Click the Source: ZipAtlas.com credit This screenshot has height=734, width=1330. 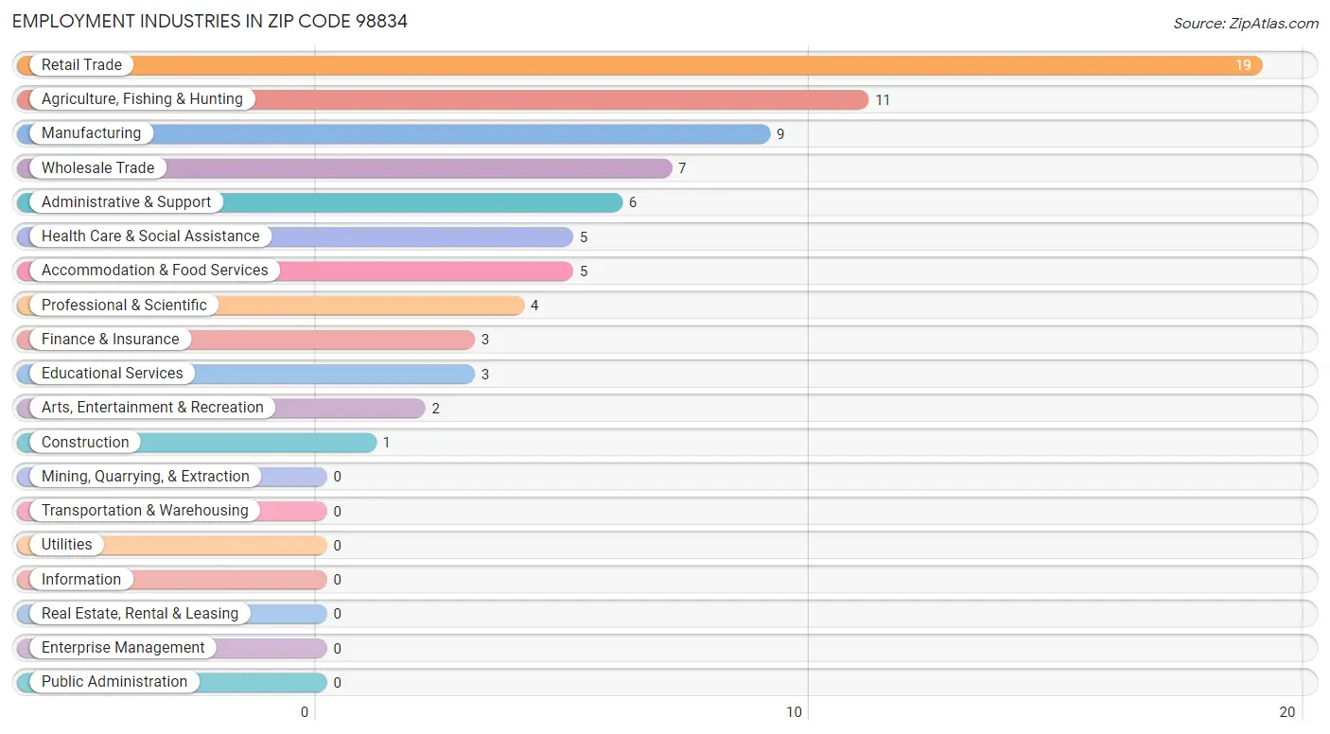coord(1246,24)
